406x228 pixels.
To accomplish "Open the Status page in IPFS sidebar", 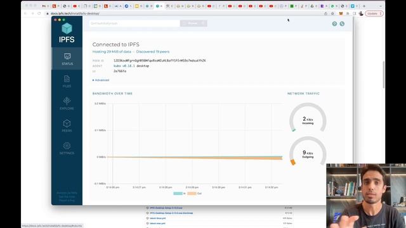I will (x=67, y=59).
